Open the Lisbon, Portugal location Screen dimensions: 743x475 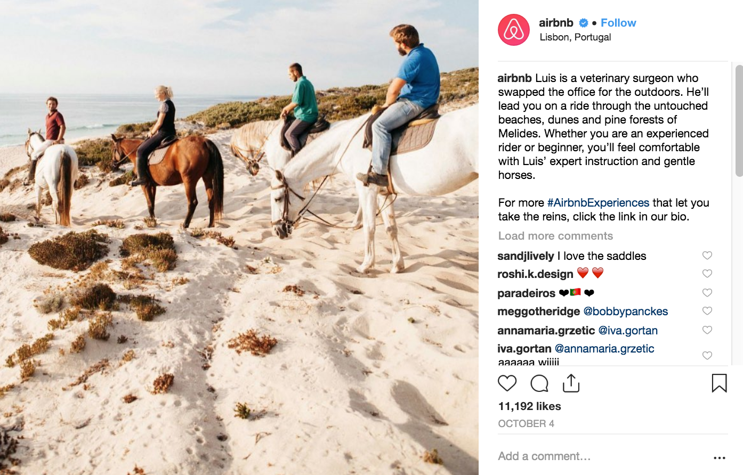[575, 37]
